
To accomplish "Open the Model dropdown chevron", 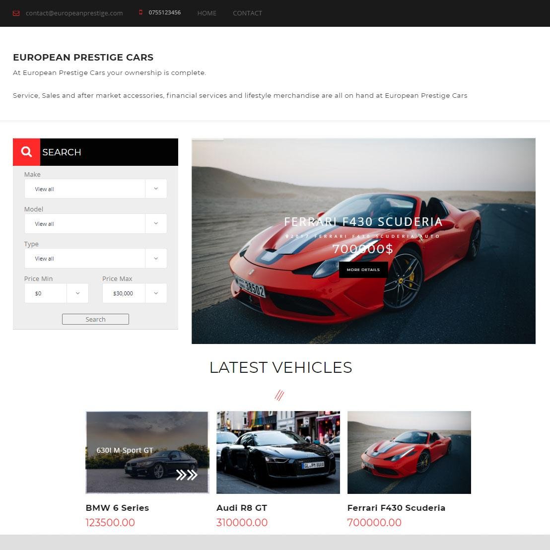I will pyautogui.click(x=156, y=223).
